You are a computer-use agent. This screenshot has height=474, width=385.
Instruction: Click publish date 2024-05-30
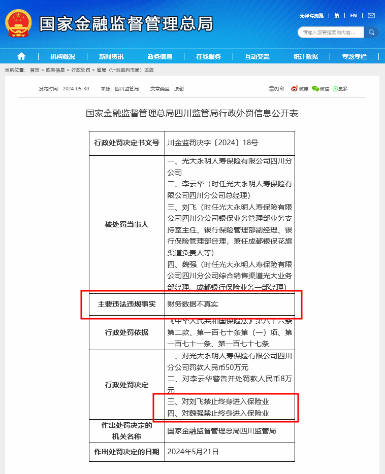tap(76, 89)
